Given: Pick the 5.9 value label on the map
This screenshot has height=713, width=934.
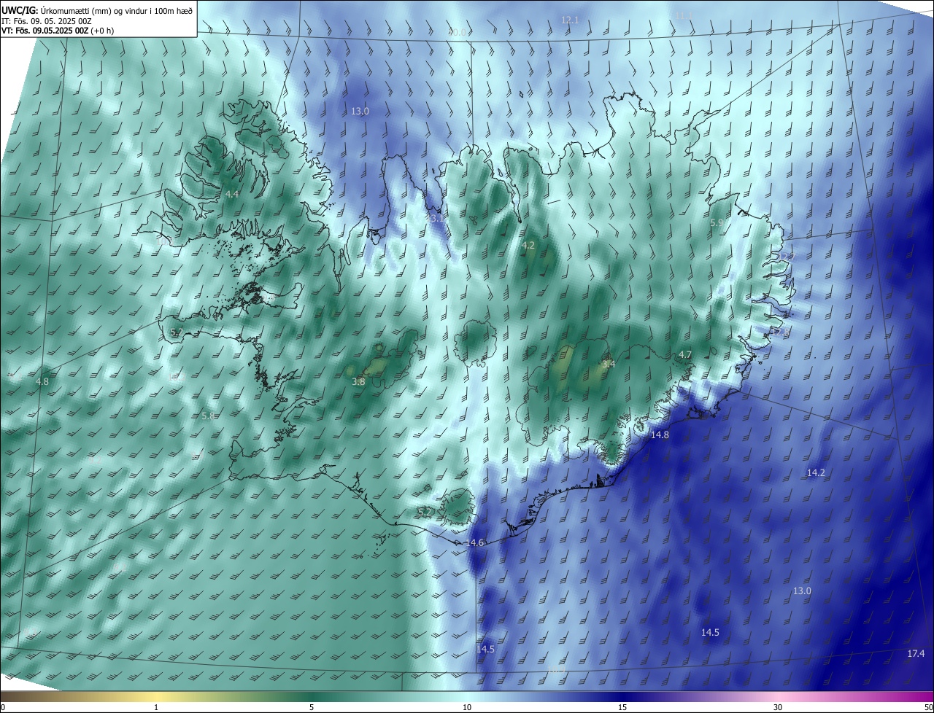Looking at the screenshot, I should [717, 222].
